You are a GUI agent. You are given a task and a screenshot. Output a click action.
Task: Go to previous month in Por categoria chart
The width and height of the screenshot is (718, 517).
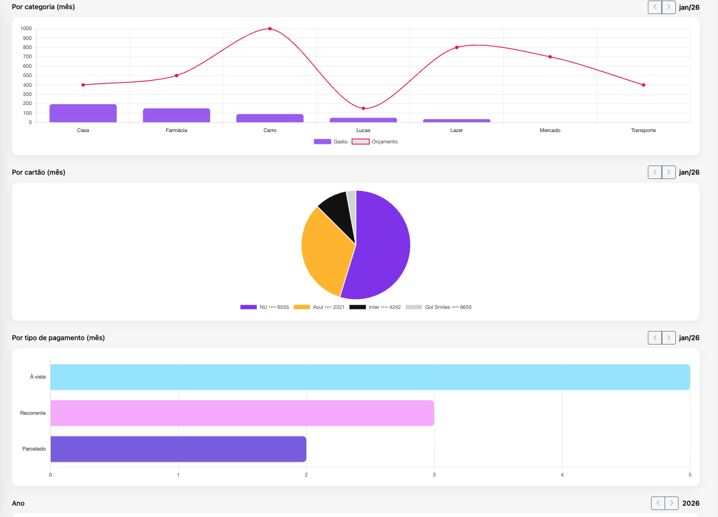[x=655, y=7]
